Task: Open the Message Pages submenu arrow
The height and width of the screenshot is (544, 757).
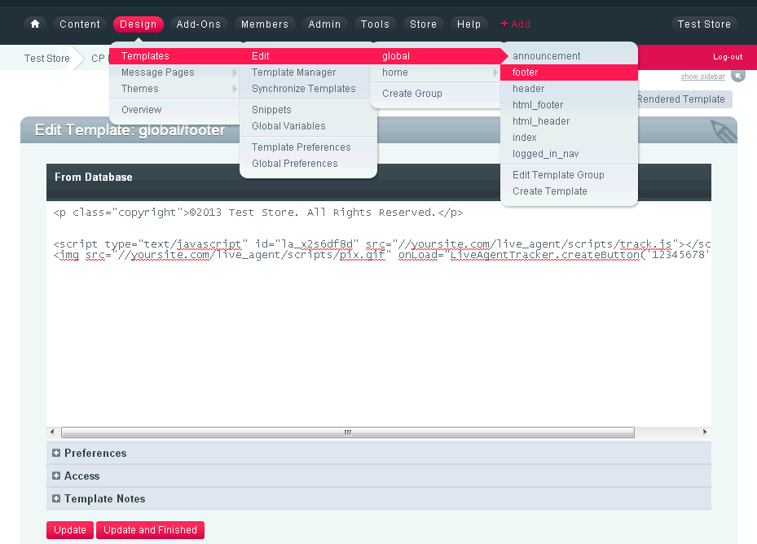Action: point(234,72)
